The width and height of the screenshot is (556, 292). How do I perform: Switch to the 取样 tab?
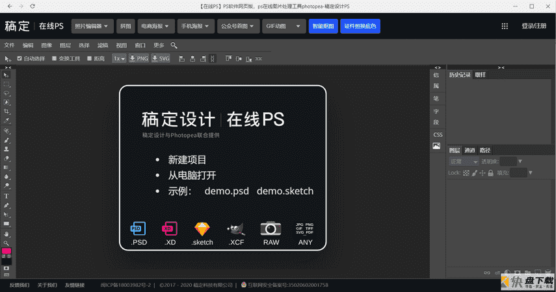point(481,75)
